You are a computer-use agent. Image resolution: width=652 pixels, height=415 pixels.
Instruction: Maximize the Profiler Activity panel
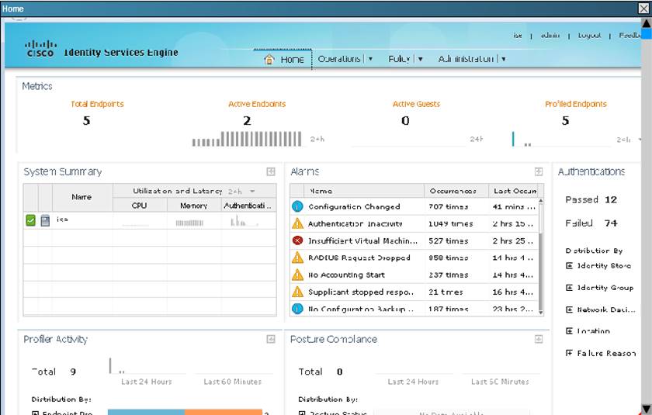tap(270, 339)
